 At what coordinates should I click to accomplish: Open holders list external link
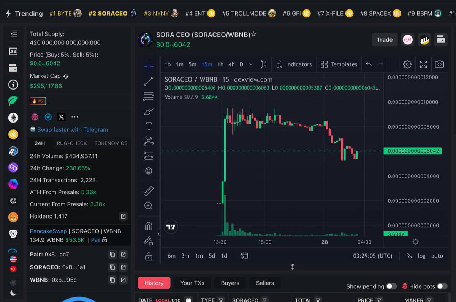[123, 216]
